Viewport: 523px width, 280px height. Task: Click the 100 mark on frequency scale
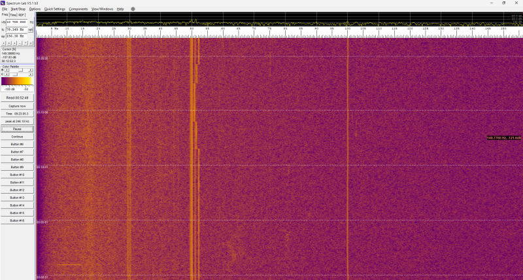pyautogui.click(x=348, y=29)
